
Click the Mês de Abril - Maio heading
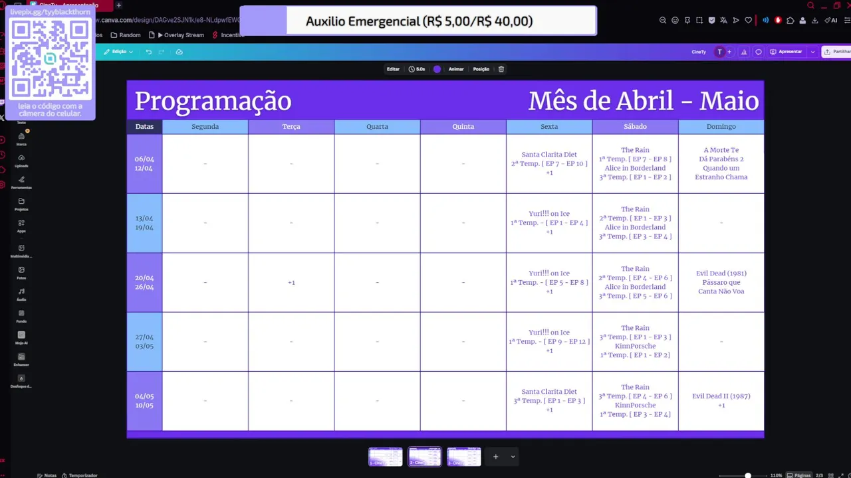[x=644, y=102]
